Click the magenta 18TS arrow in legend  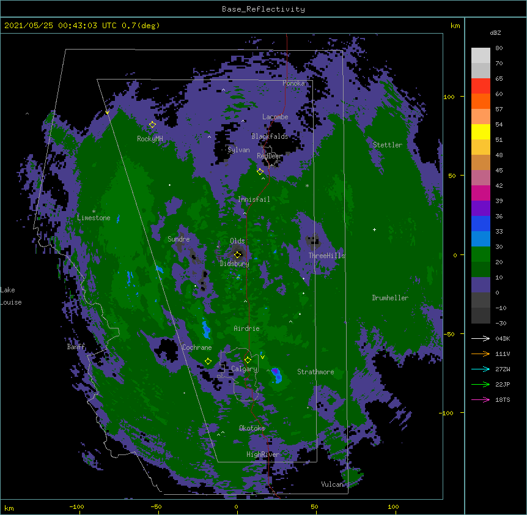point(481,399)
